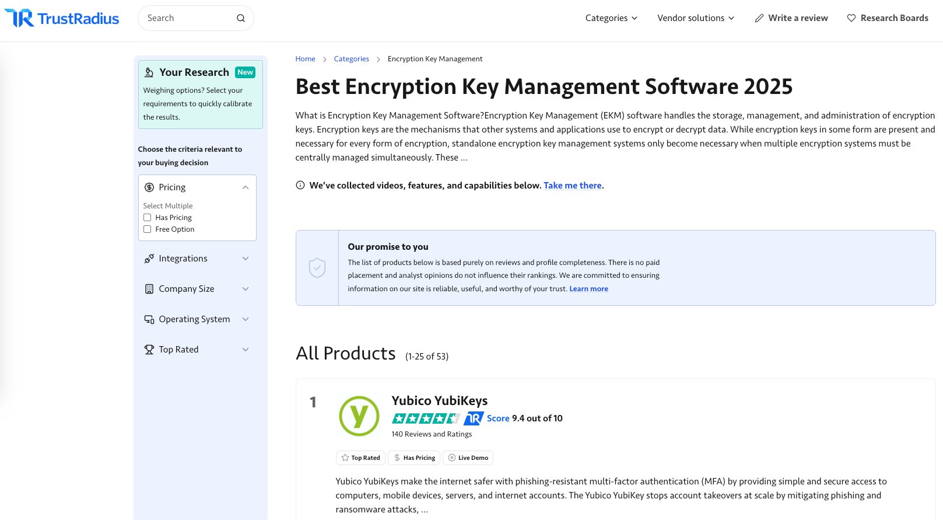
Task: Click the info icon before collected videos text
Action: pyautogui.click(x=300, y=185)
